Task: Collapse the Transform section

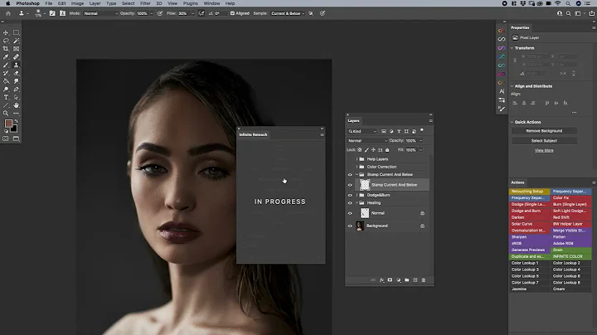Action: pos(512,48)
